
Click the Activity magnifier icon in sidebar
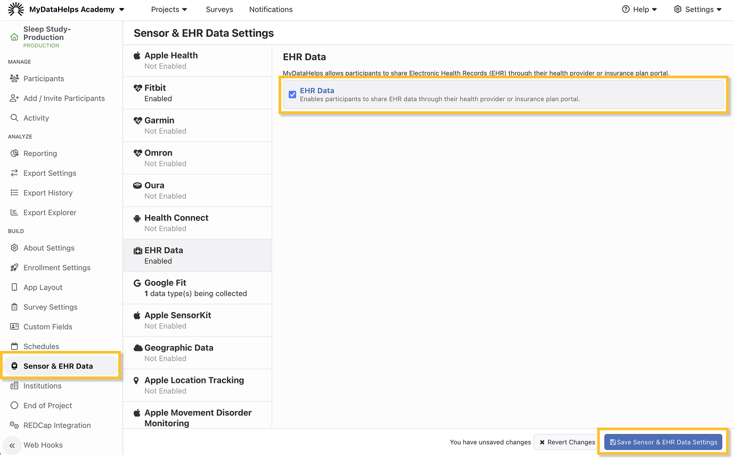coord(14,118)
